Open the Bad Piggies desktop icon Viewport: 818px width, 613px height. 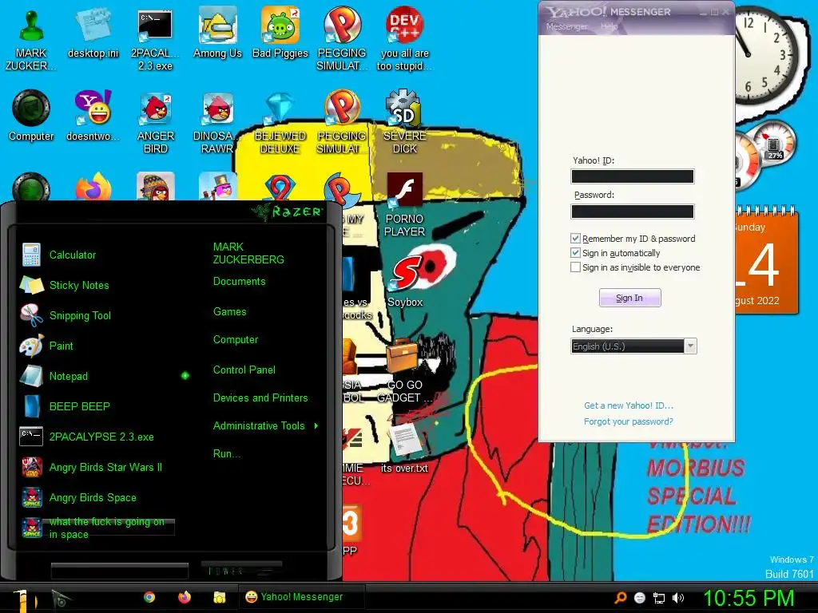[x=280, y=34]
